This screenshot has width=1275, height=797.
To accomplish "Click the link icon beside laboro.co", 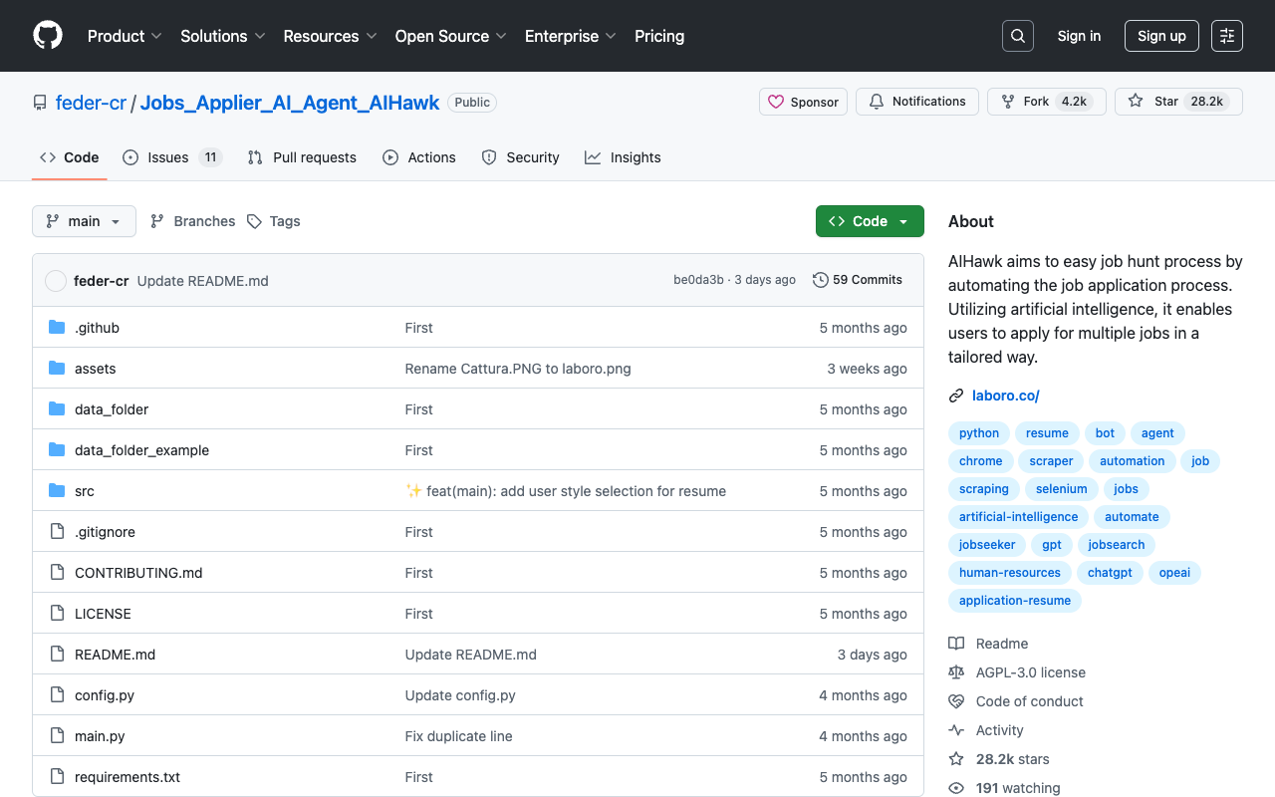I will (956, 396).
